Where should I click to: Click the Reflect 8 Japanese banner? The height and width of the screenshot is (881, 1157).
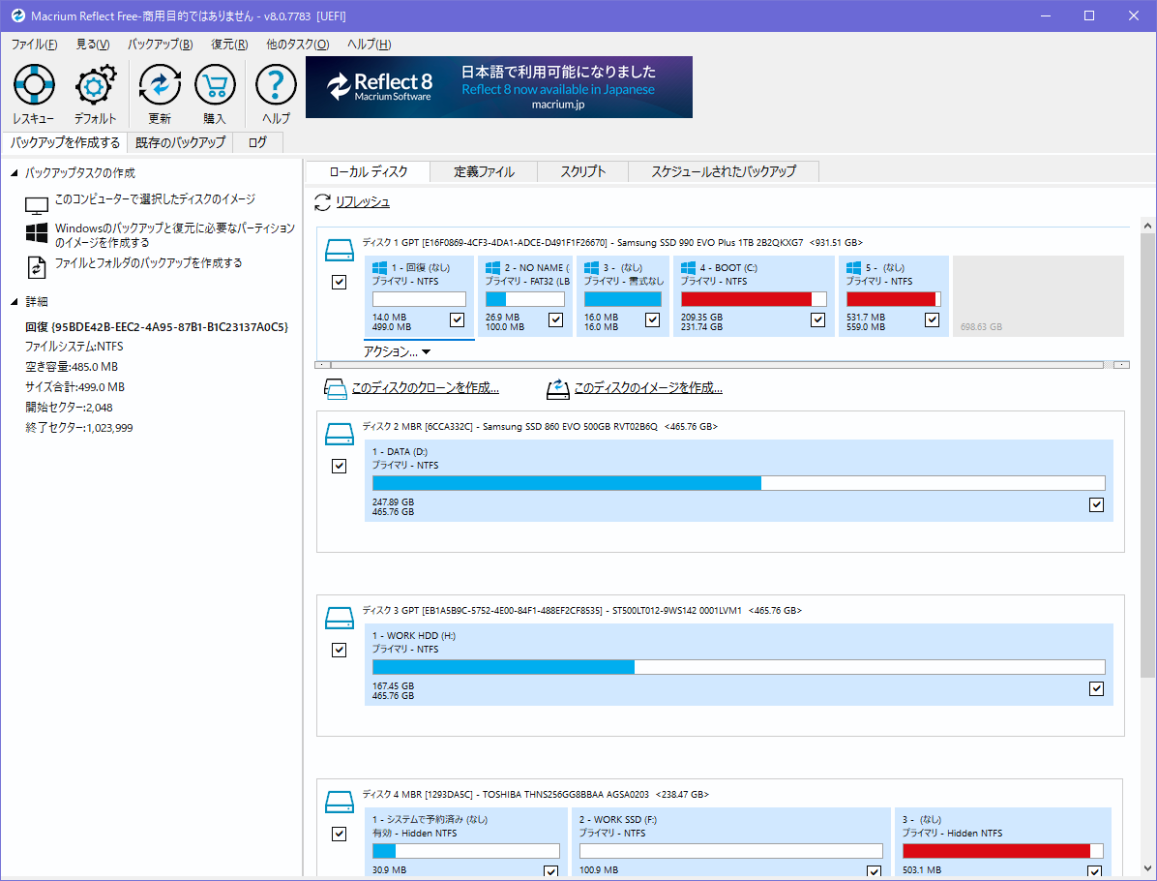[x=499, y=87]
